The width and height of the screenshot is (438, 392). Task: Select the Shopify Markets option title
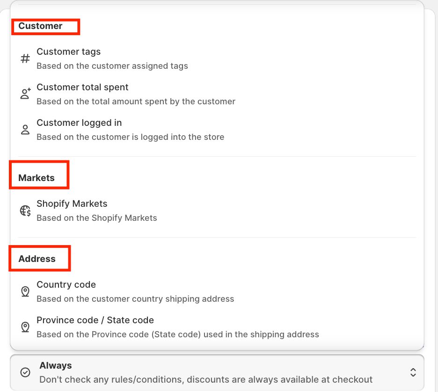[x=72, y=204]
